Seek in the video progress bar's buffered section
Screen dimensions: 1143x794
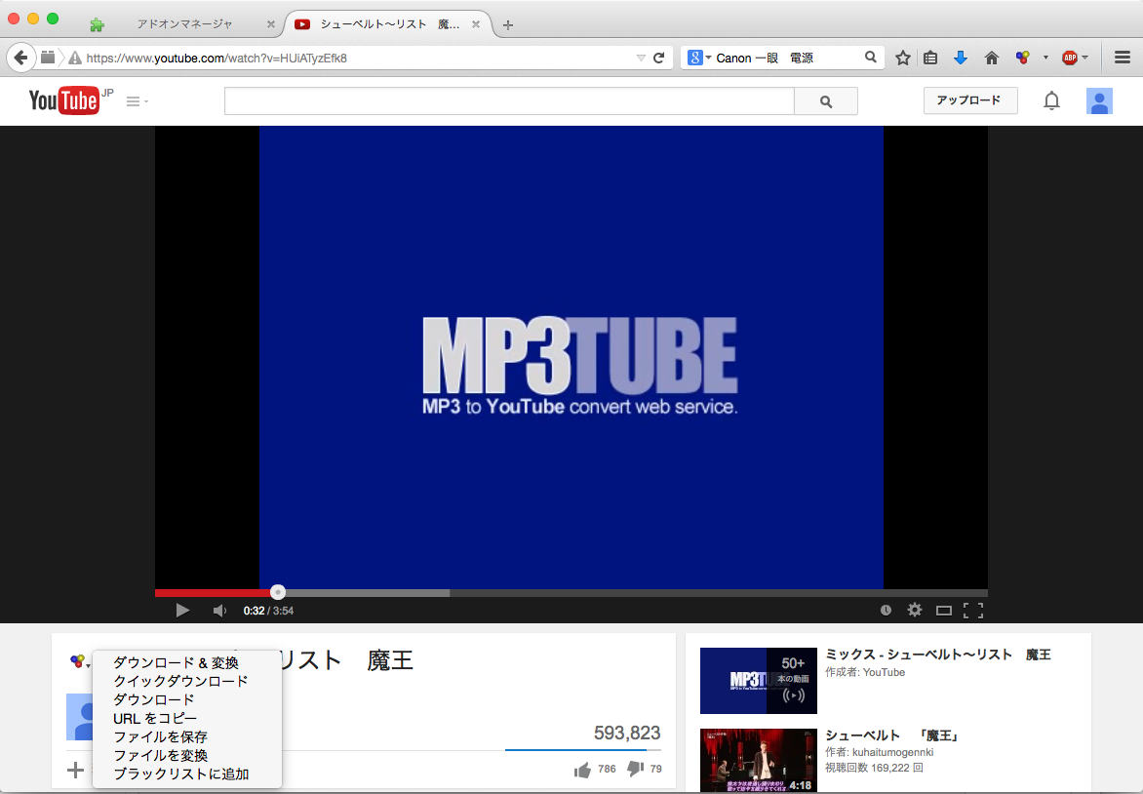365,593
